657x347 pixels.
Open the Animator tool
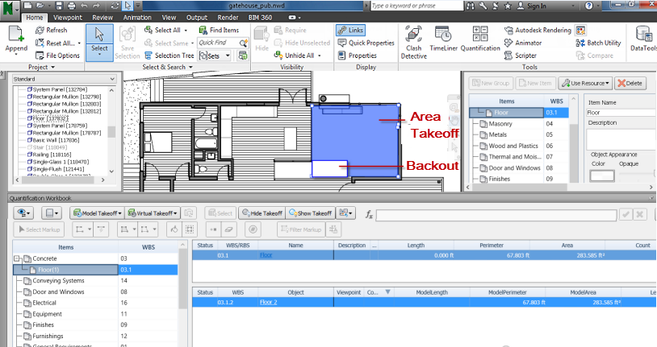[523, 43]
